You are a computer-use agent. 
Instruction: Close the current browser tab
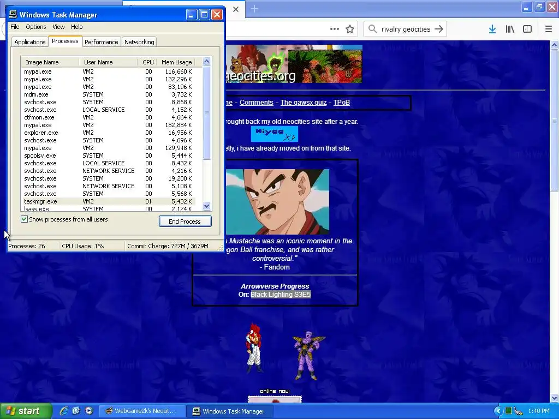point(236,9)
